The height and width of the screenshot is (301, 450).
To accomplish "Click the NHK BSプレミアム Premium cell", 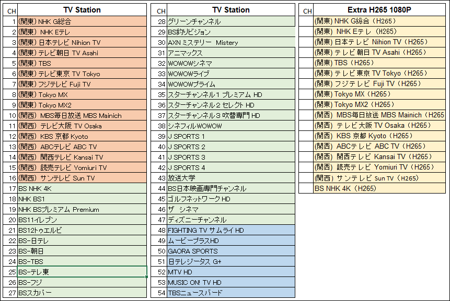I will click(x=82, y=209).
